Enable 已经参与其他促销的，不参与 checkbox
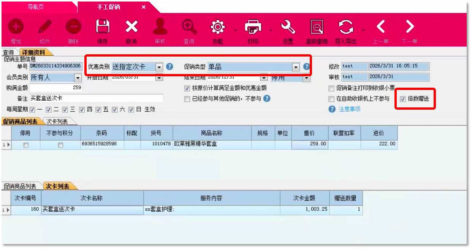 point(187,99)
